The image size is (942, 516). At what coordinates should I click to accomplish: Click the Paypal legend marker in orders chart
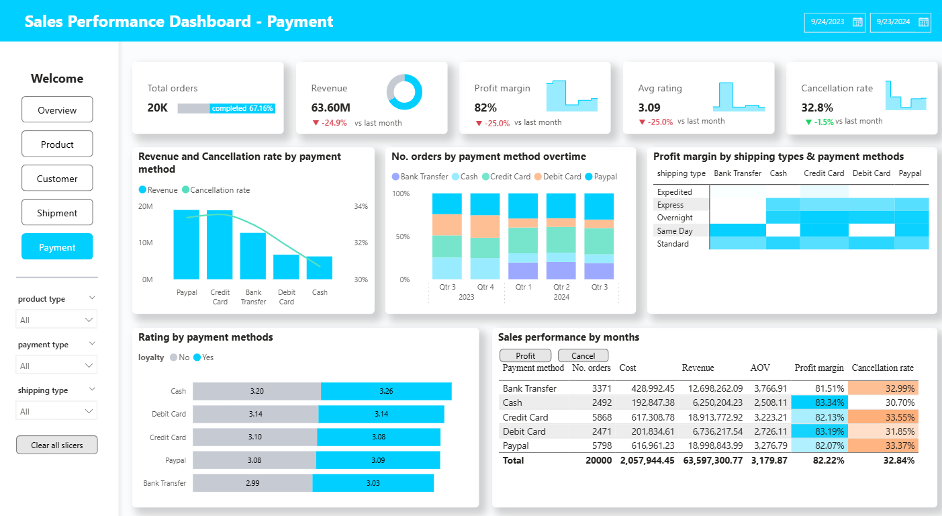click(589, 177)
